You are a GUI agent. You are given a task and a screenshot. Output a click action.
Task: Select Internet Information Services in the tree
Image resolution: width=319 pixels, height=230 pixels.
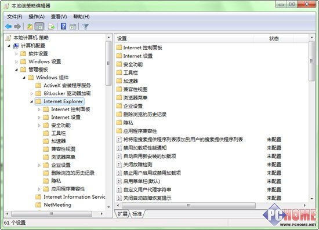pos(74,197)
